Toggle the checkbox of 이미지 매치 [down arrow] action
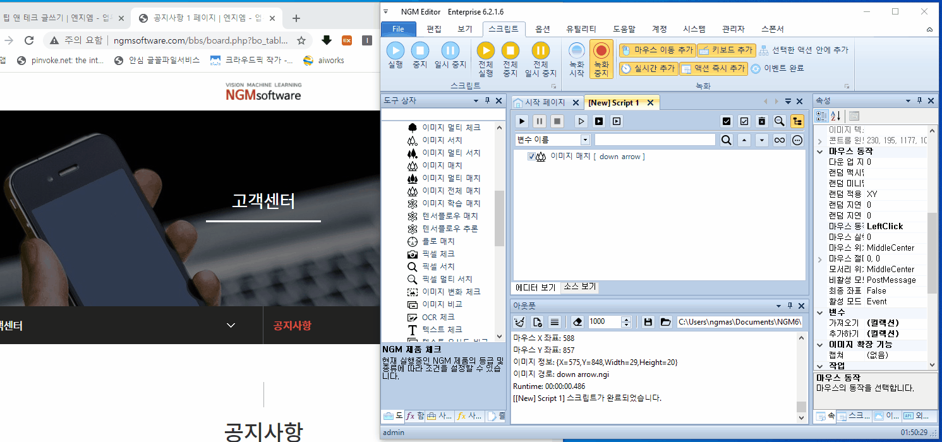The image size is (942, 442). point(531,157)
